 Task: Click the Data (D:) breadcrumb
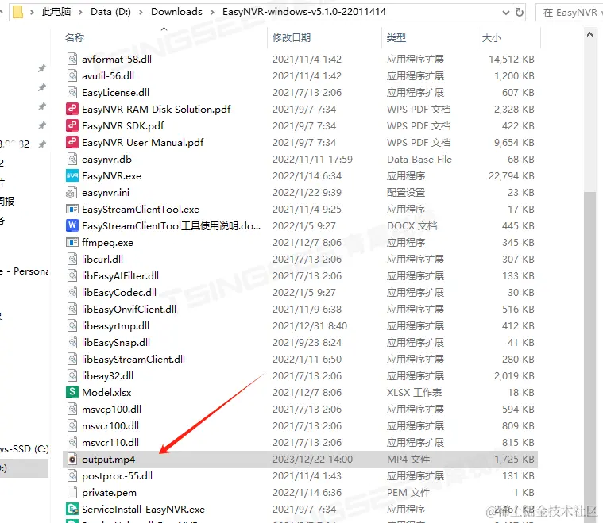coord(110,12)
